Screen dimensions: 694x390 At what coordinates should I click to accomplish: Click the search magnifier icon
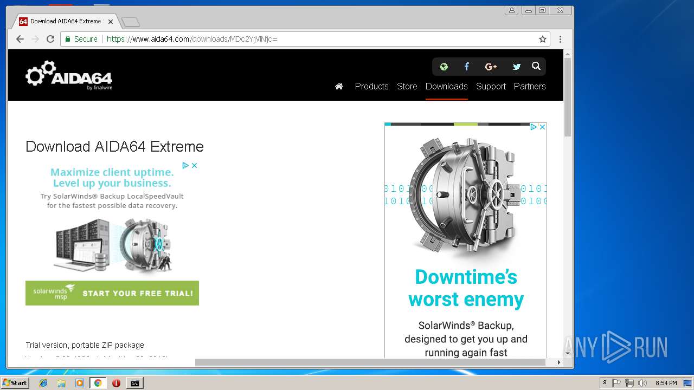536,66
